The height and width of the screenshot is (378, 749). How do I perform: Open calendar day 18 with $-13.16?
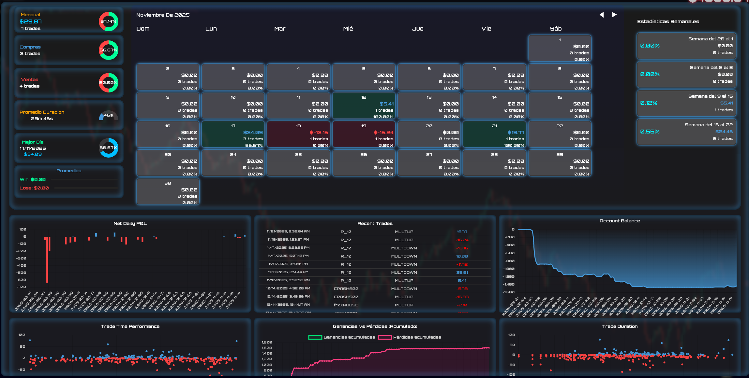tap(298, 134)
